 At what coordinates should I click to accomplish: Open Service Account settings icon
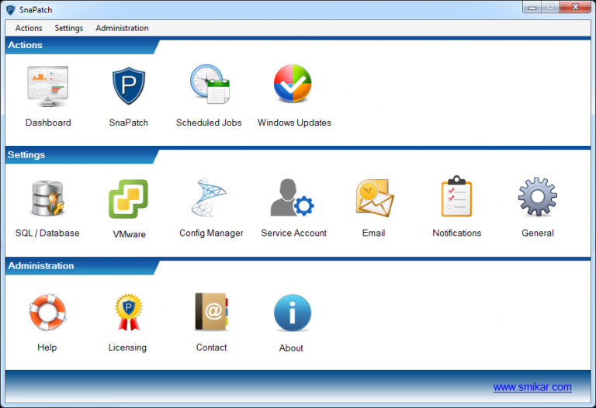[x=292, y=198]
